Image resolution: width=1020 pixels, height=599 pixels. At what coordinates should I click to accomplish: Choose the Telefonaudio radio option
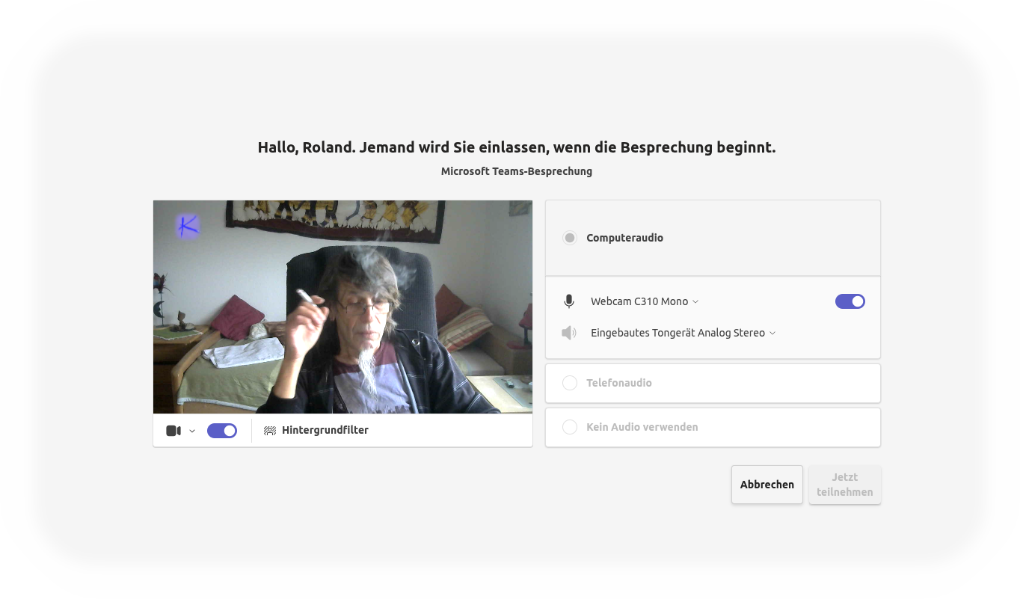coord(570,383)
